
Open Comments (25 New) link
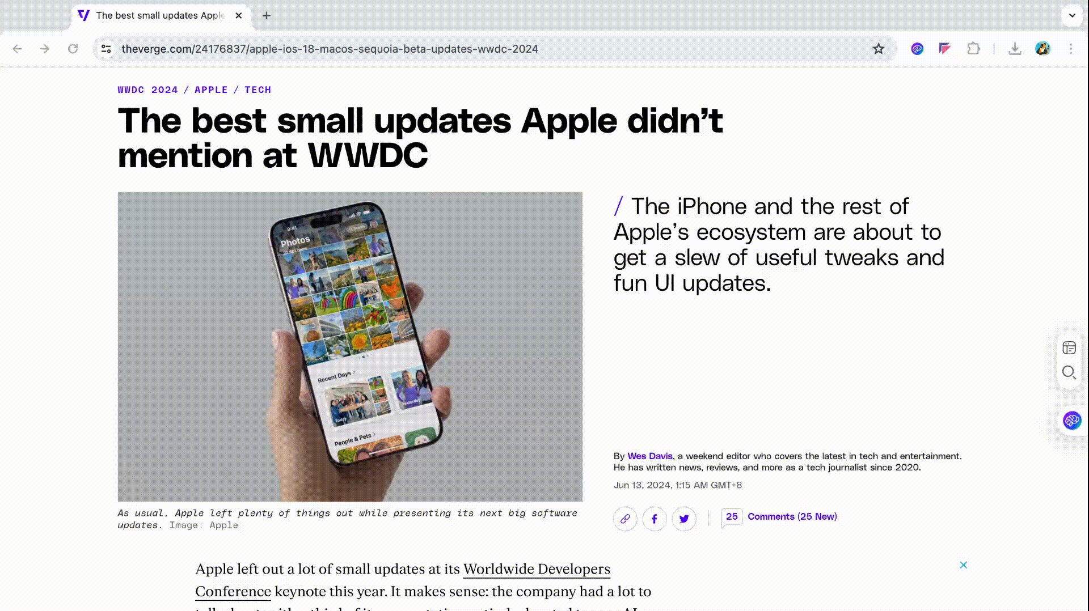point(792,516)
